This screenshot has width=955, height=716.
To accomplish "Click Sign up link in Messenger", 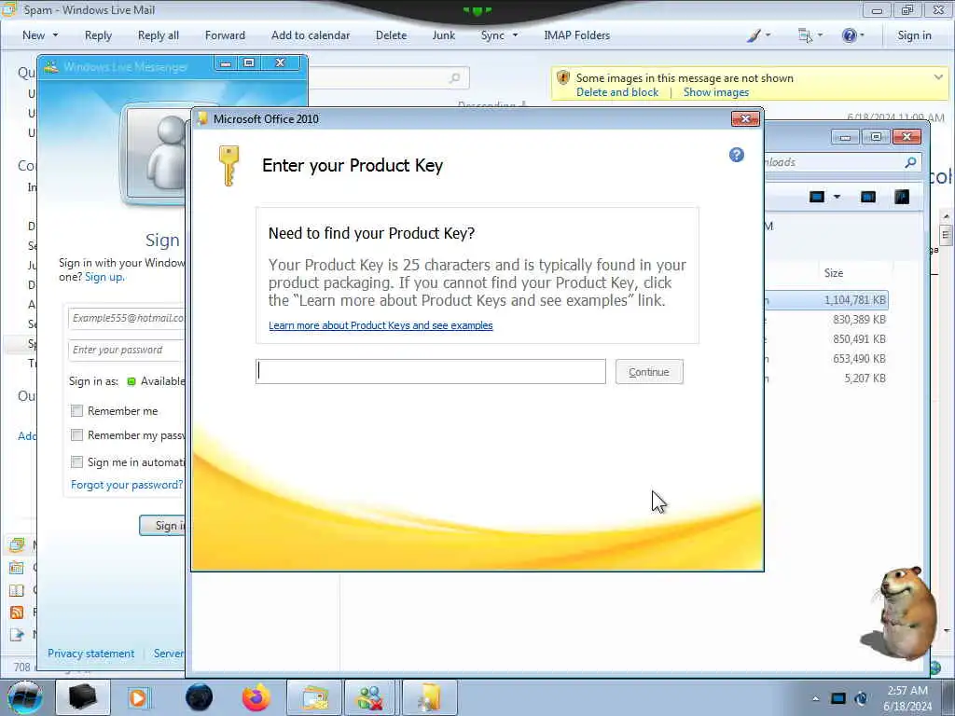I will (104, 277).
